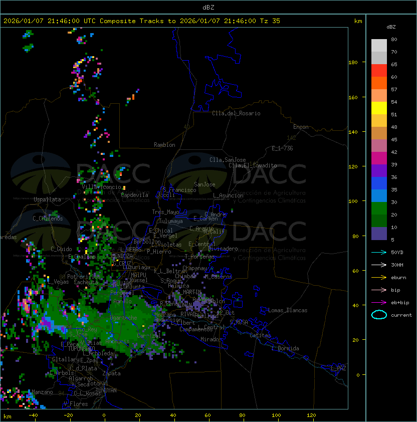Select the 'E_1-736' map label
Image resolution: width=417 pixels, height=422 pixels.
[282, 148]
